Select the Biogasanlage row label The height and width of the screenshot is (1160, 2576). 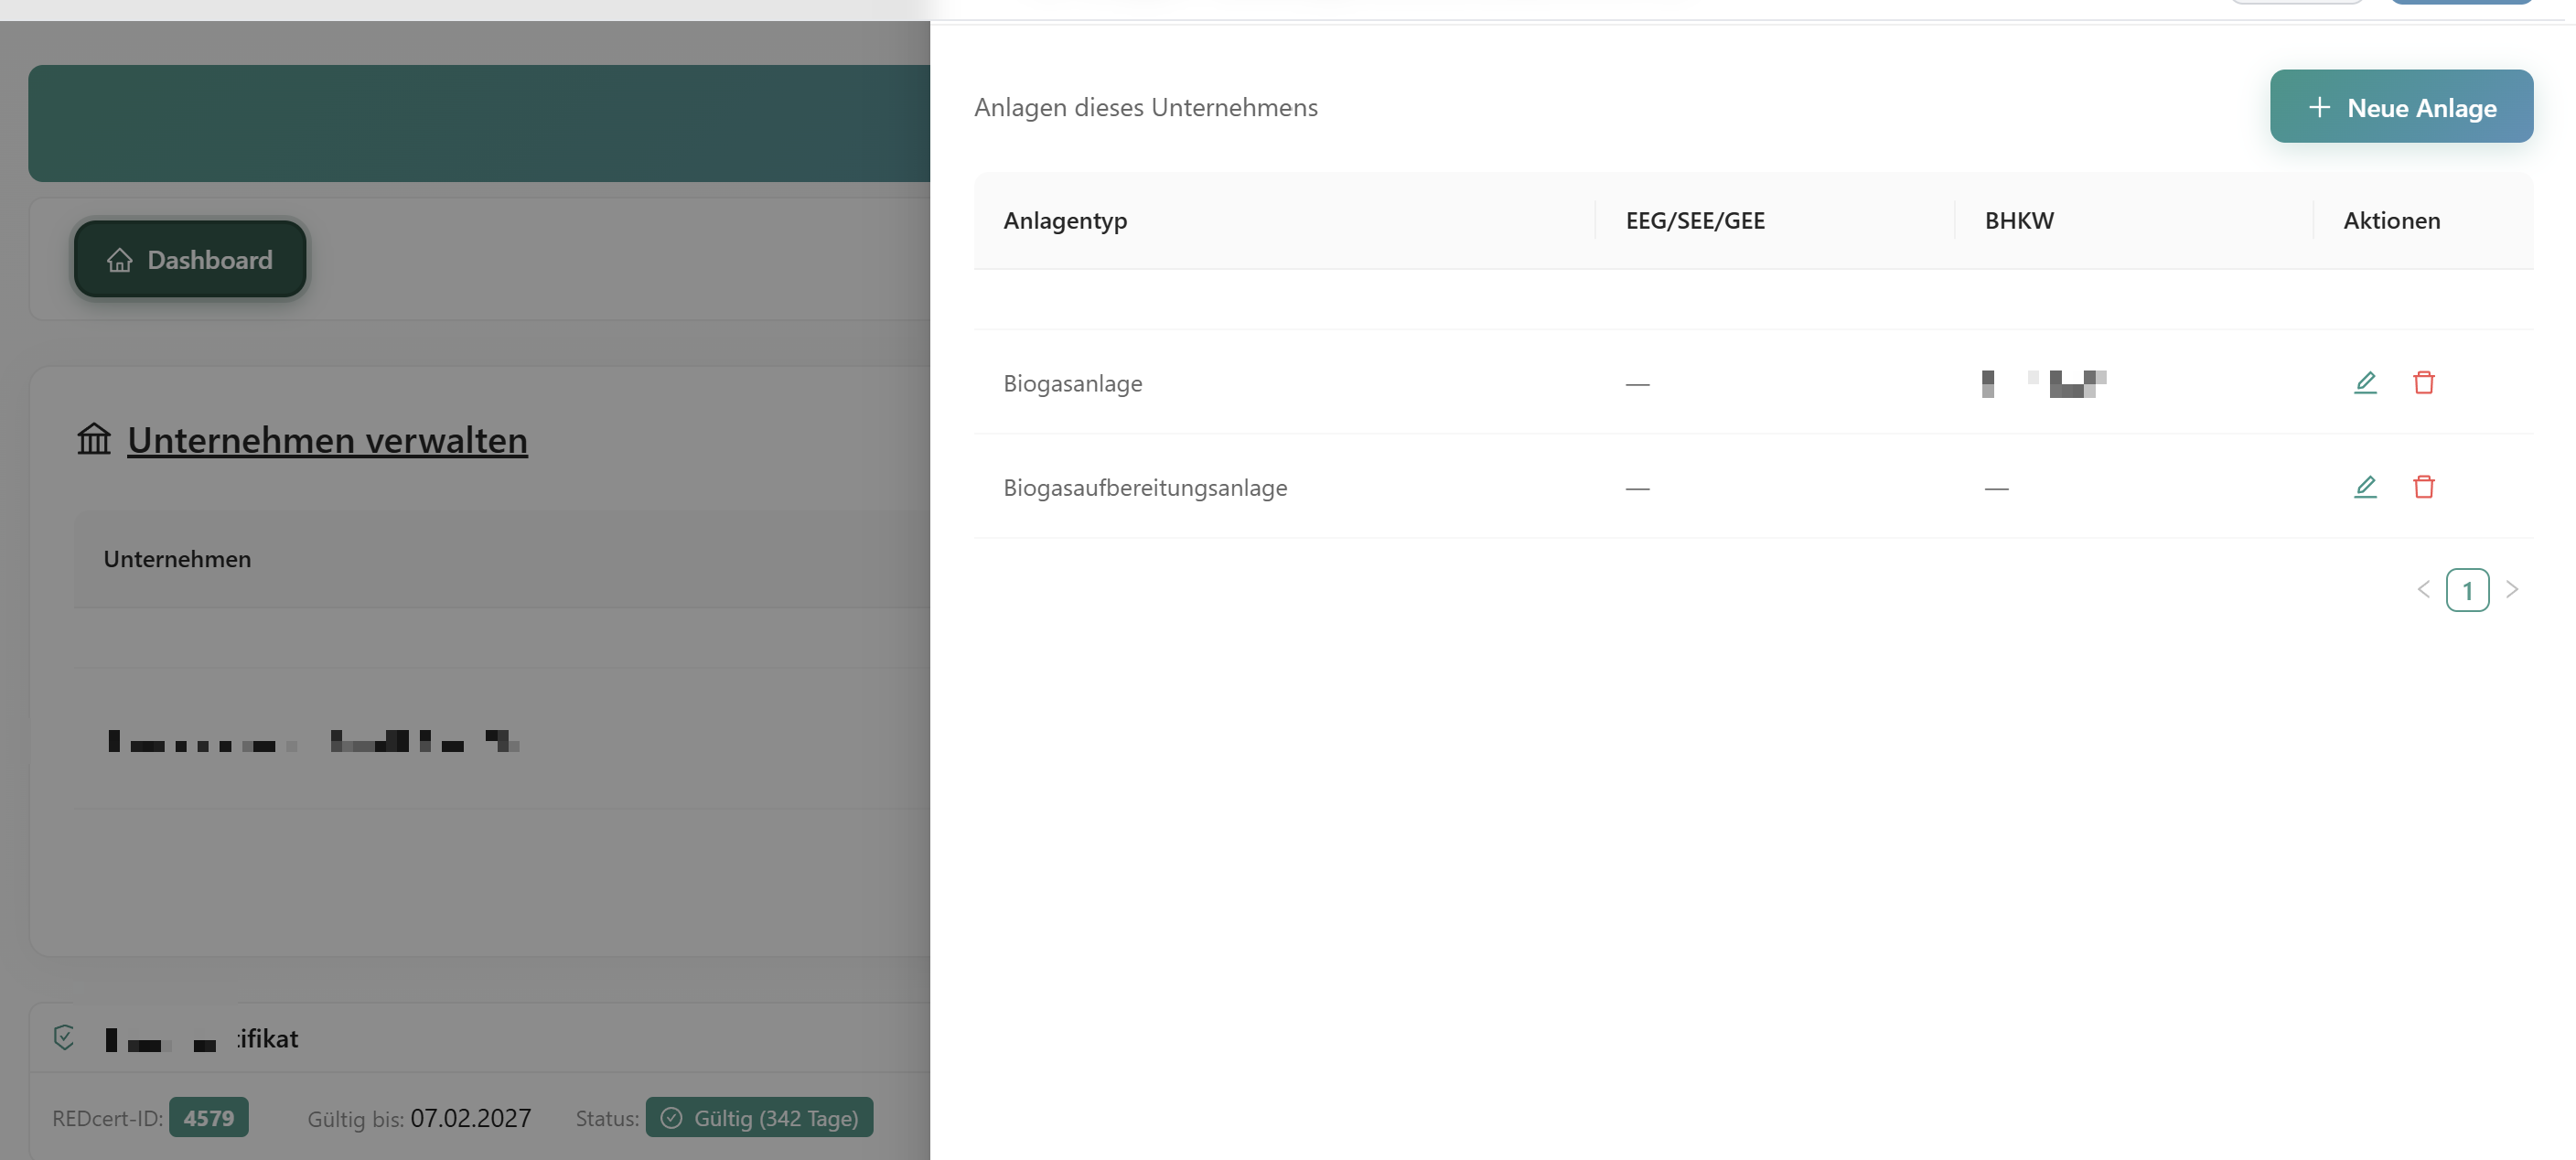tap(1072, 384)
